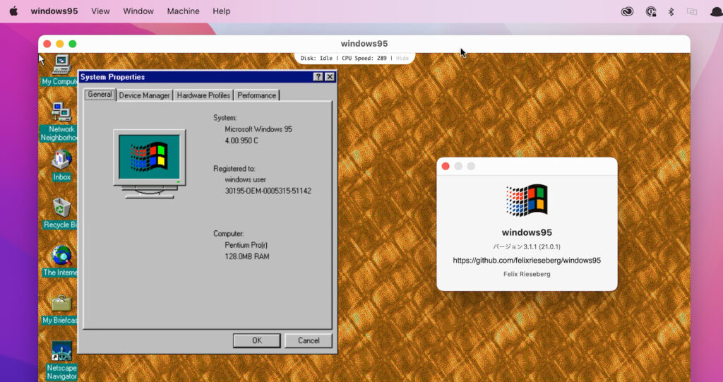
Task: Open the View menu
Action: click(x=101, y=11)
